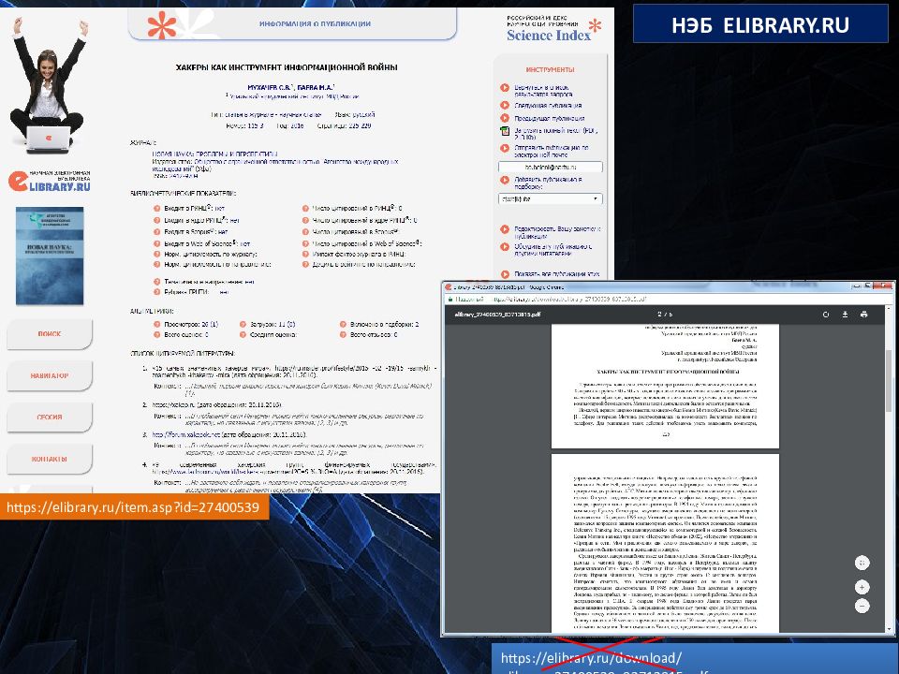Open the journal link НОВАЯ НАУКА

tap(214, 154)
